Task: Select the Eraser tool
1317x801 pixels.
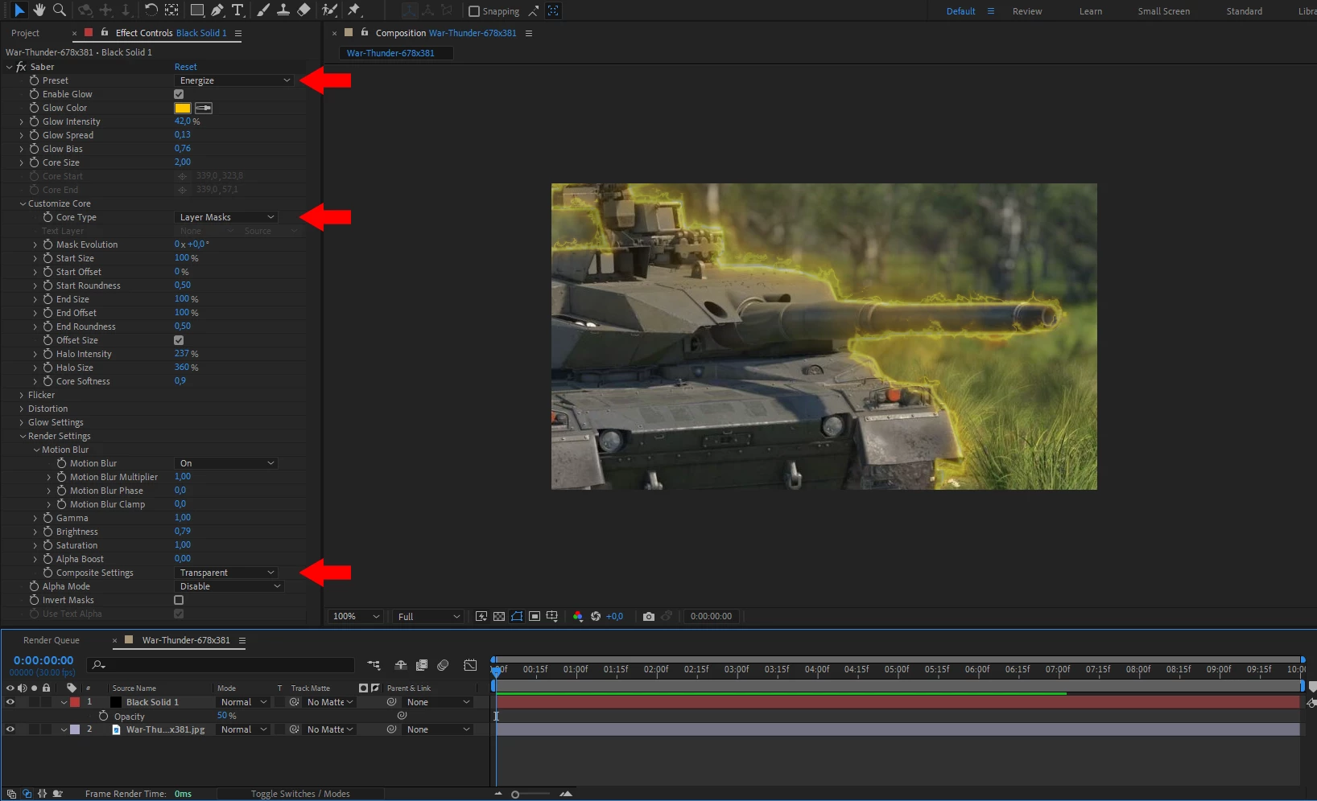Action: point(303,10)
